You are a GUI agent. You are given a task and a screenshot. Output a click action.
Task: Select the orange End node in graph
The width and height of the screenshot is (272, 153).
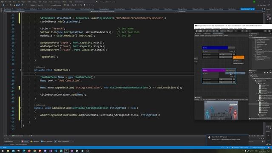[238, 57]
